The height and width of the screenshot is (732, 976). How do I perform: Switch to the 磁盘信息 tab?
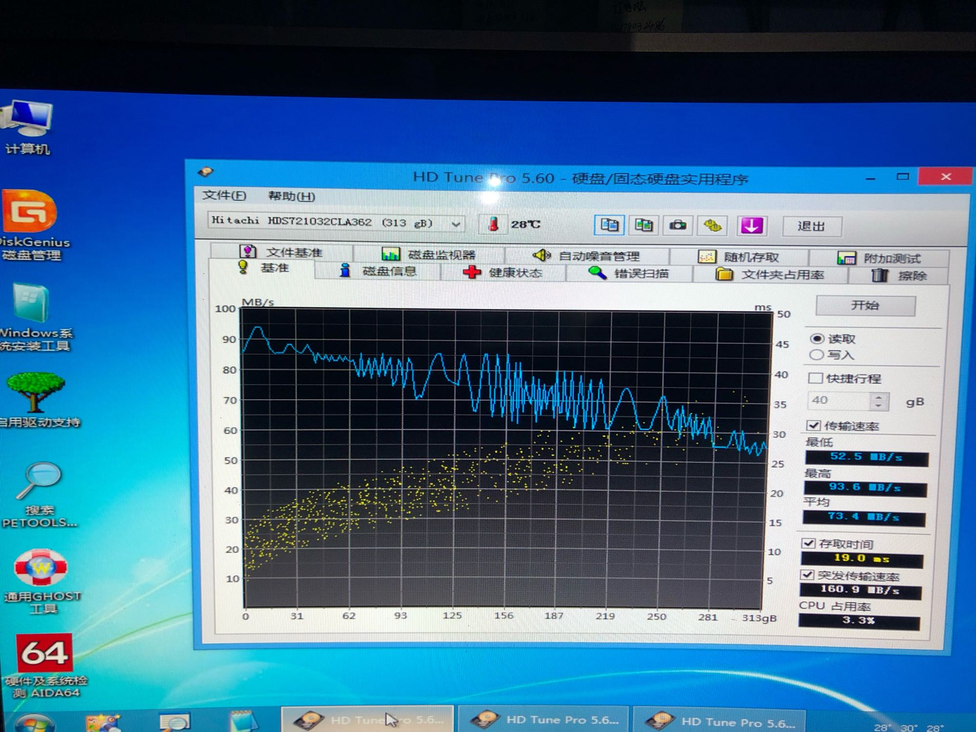click(378, 271)
